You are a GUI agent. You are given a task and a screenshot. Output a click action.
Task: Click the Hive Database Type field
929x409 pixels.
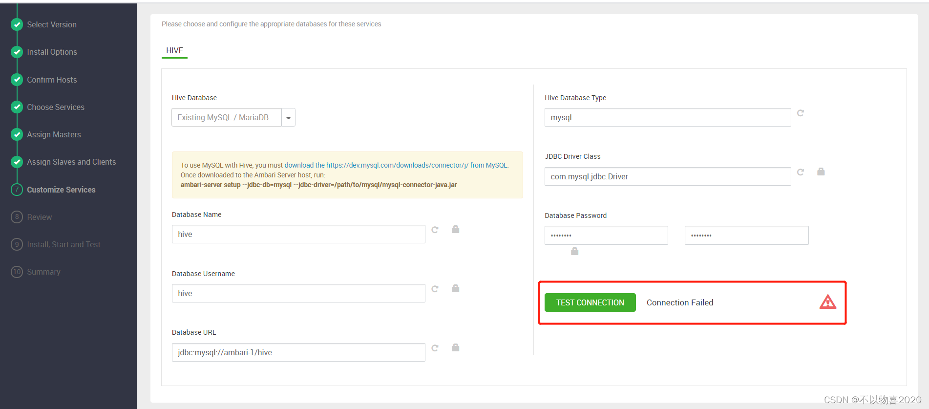click(x=668, y=117)
